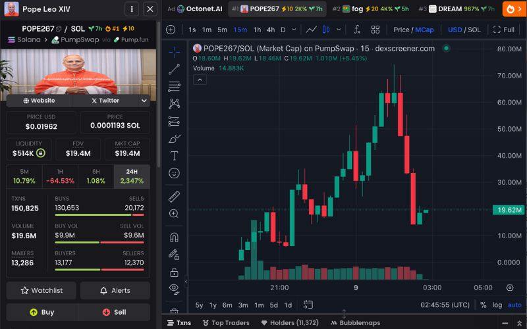Remove drawings with the trash icon

(174, 311)
